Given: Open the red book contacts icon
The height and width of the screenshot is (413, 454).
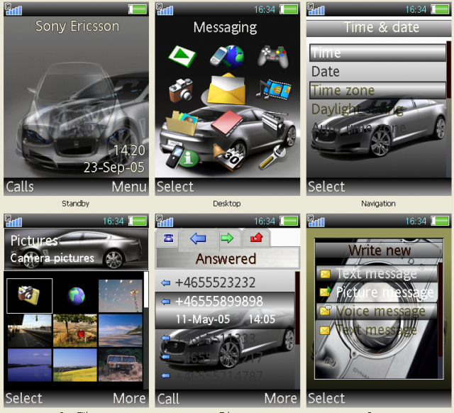Looking at the screenshot, I should (x=227, y=123).
